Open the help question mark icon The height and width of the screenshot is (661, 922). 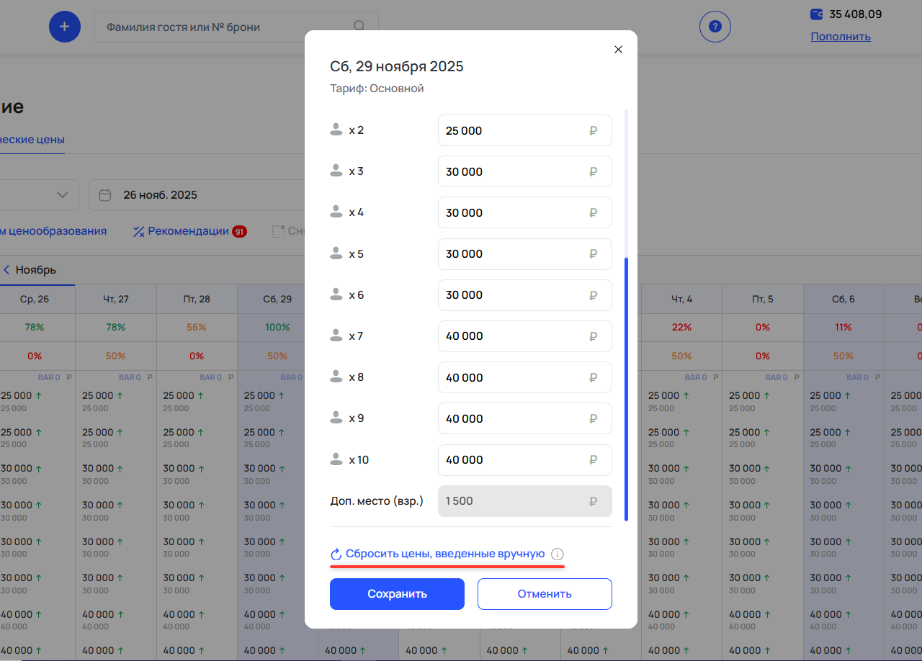715,27
